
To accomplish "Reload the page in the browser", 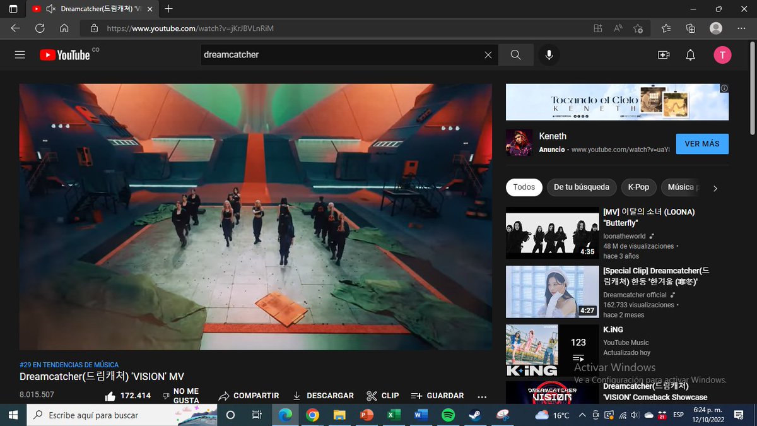I will click(x=40, y=28).
